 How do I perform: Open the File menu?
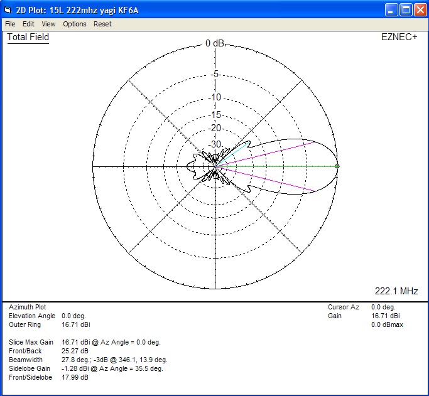(10, 24)
